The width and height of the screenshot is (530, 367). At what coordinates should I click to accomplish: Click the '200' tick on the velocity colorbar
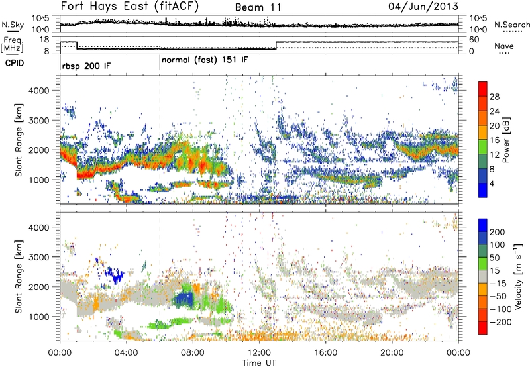point(498,232)
